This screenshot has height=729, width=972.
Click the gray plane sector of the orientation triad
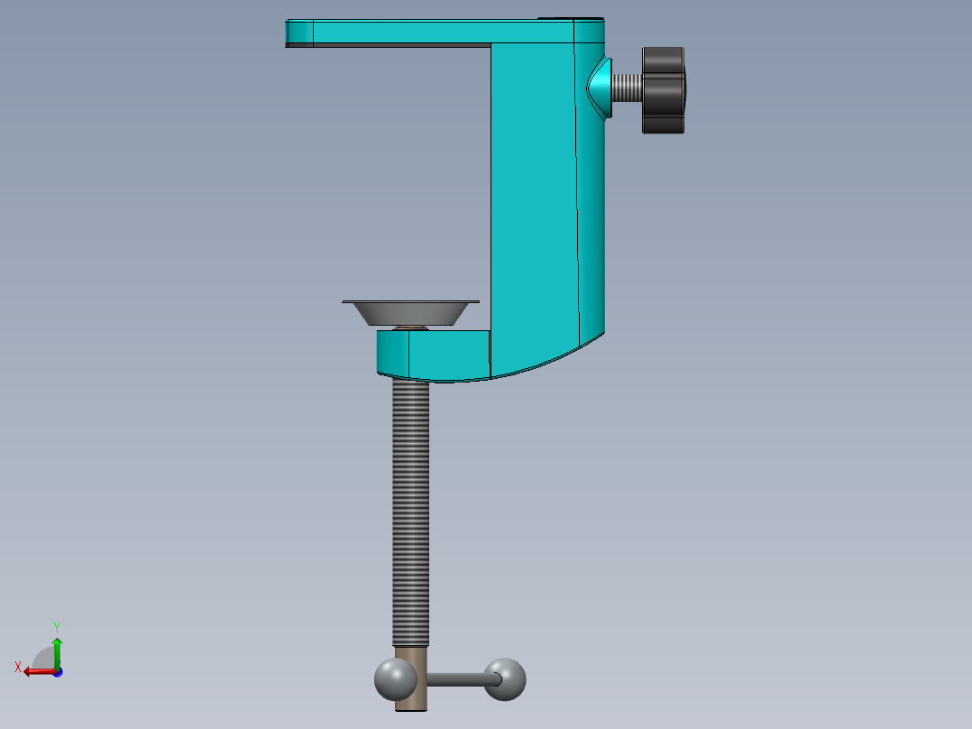[44, 659]
